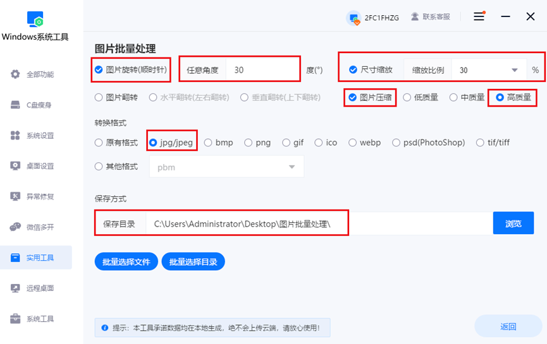Screen dimensions: 547x344
Task: Click the 批量选择目录 button
Action: tap(194, 261)
